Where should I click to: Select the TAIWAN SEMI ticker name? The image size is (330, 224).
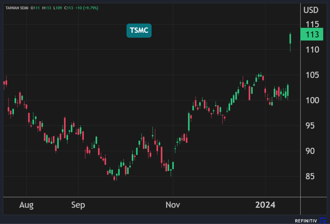pos(17,8)
